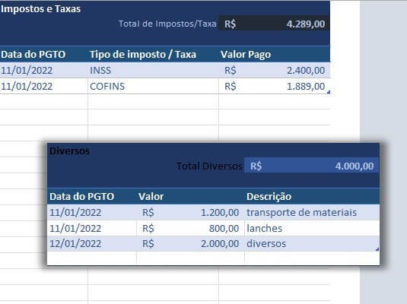Click the 'Data do PGTO' header in Impostos table
This screenshot has width=407, height=304.
[x=33, y=55]
